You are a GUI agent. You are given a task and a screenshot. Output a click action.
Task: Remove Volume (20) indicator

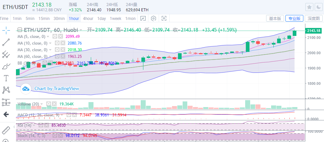(x=54, y=104)
